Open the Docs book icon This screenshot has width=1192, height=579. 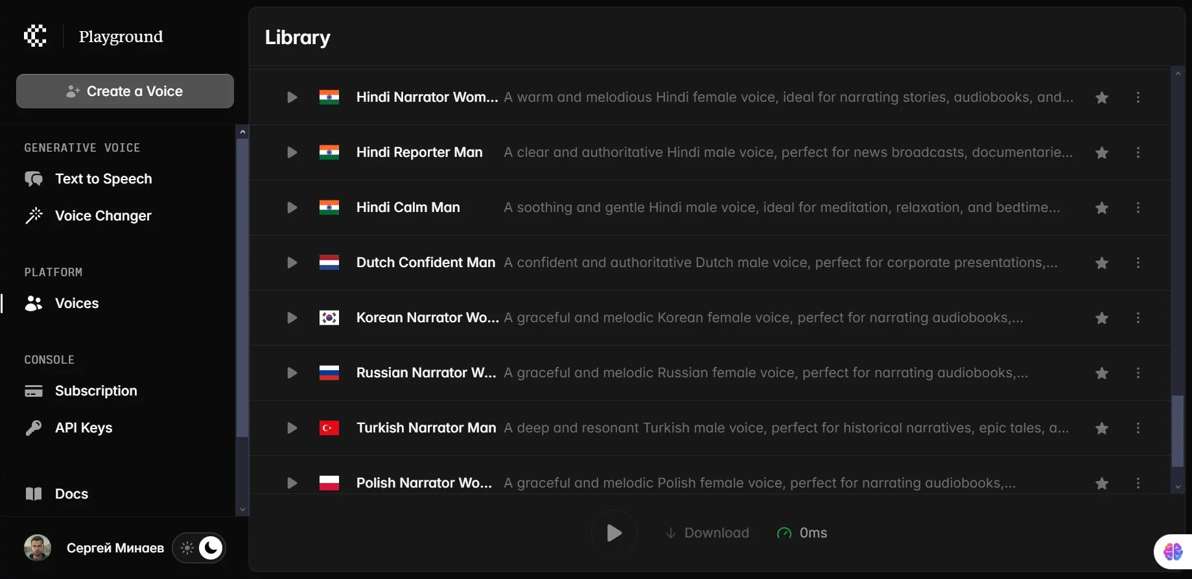click(x=34, y=494)
